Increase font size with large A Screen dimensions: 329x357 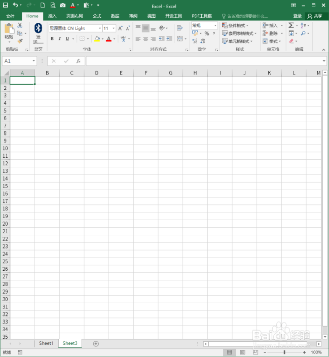click(121, 28)
